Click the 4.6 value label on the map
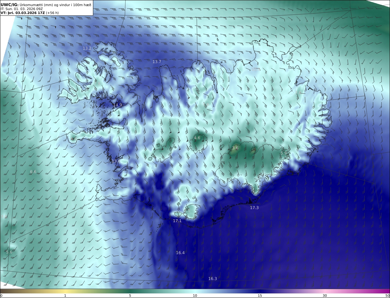390x298 pixels. click(197, 138)
